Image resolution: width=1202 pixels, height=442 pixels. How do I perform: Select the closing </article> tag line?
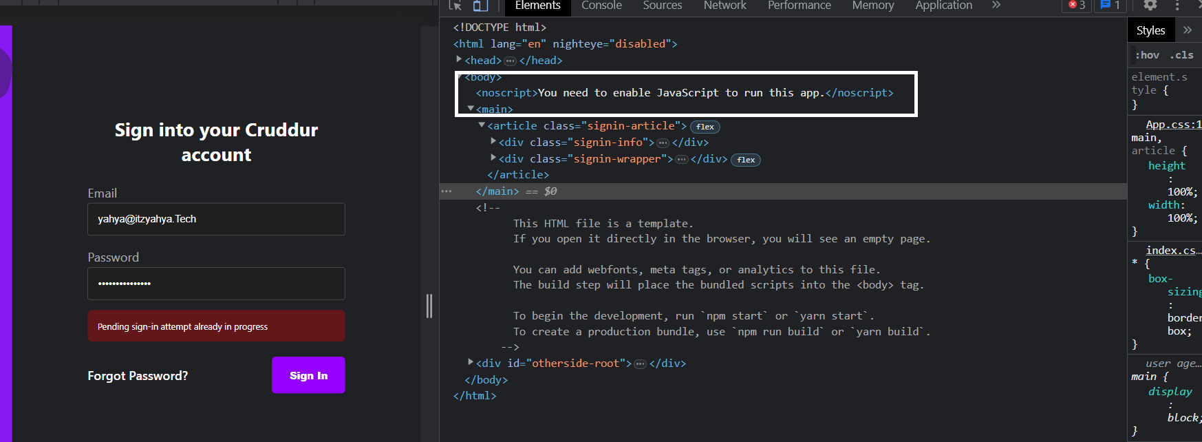tap(518, 175)
